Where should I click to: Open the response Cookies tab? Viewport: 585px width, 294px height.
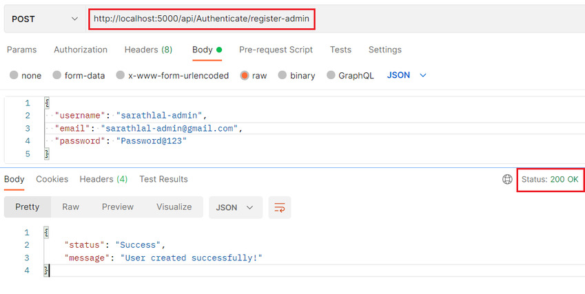[52, 179]
